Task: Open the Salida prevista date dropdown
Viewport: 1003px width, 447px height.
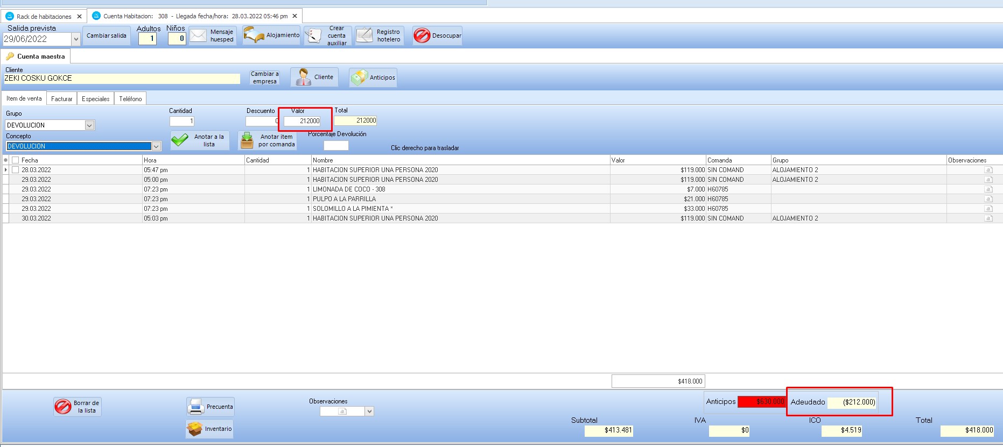Action: 76,39
